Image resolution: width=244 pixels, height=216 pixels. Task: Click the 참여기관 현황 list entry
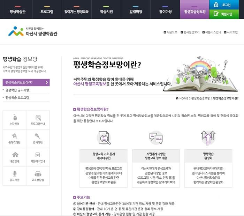124,204
